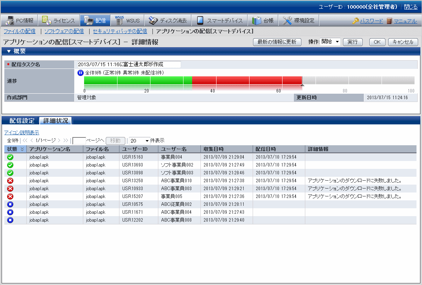Click green success status icon for USR15163
422x285 pixels.
point(11,157)
